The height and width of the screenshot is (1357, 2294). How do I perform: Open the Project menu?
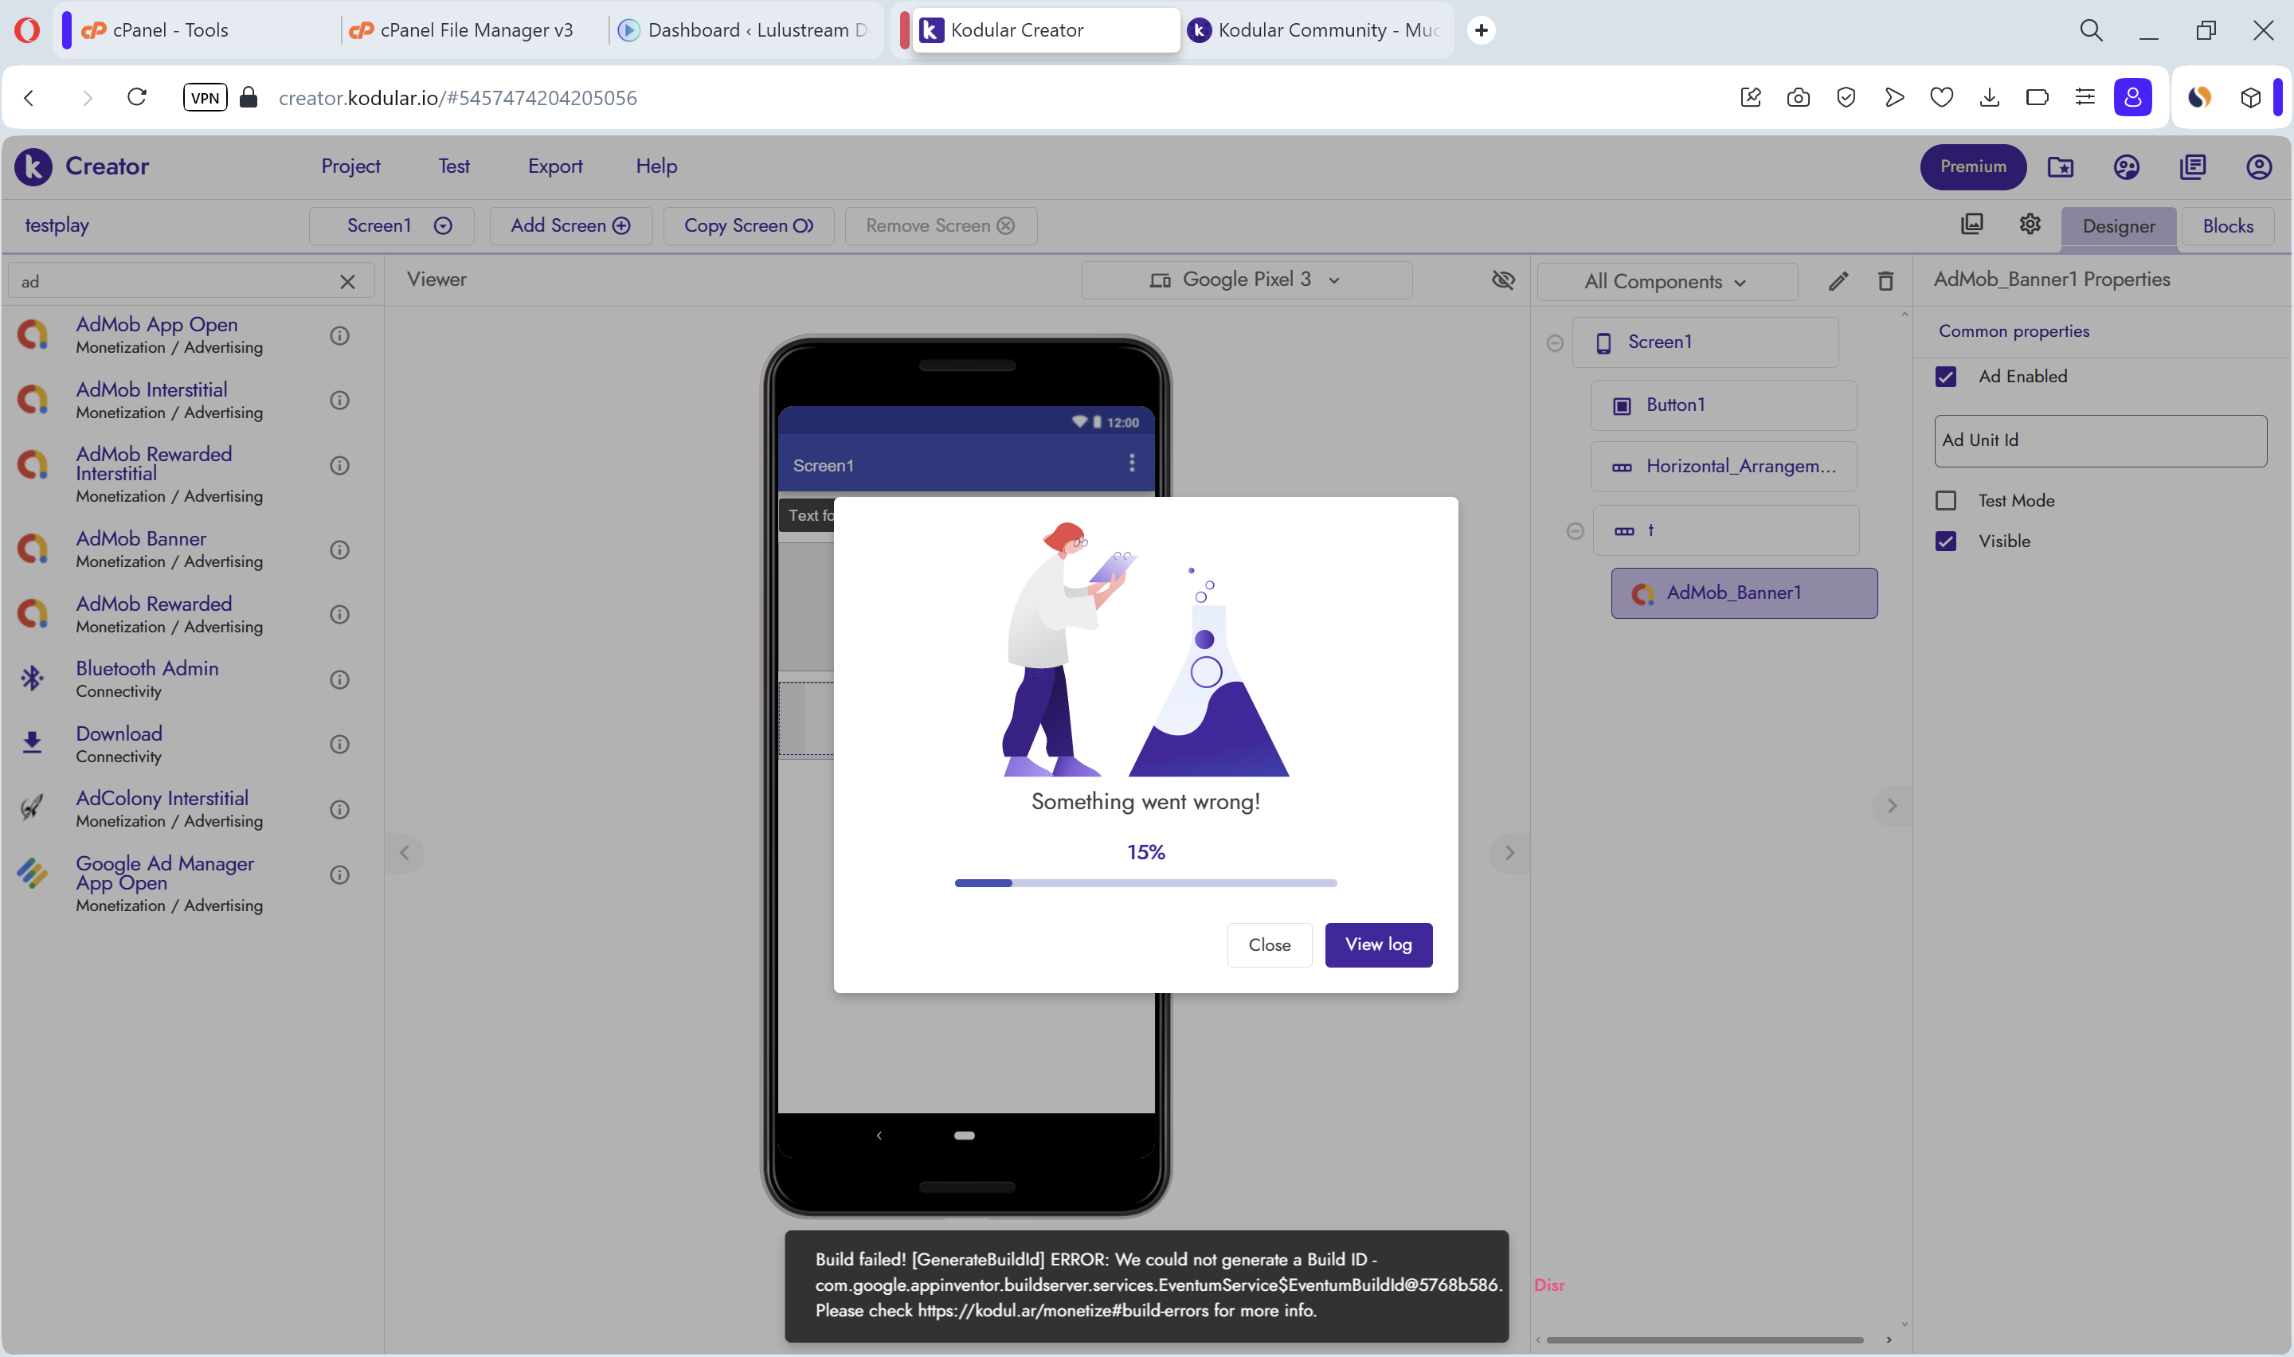(350, 166)
